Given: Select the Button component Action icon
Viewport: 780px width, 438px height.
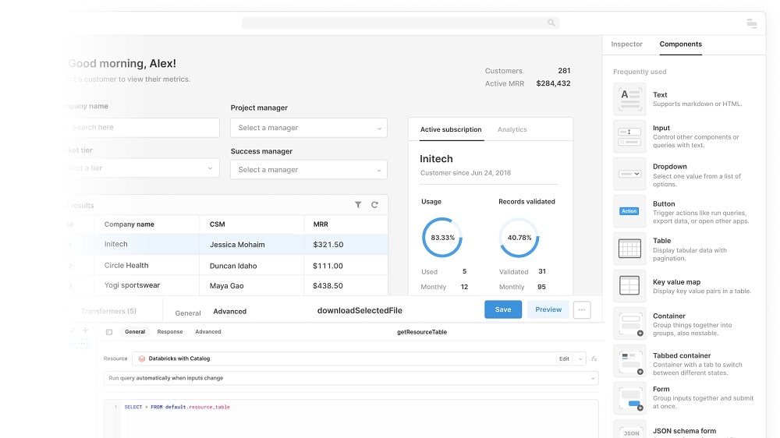Looking at the screenshot, I should click(x=629, y=211).
